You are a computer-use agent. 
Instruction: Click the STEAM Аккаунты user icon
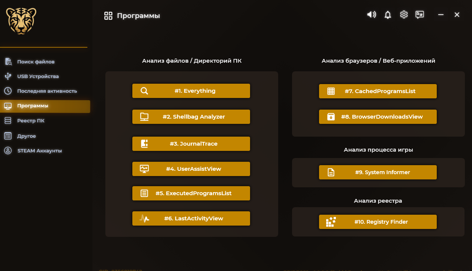pos(8,151)
